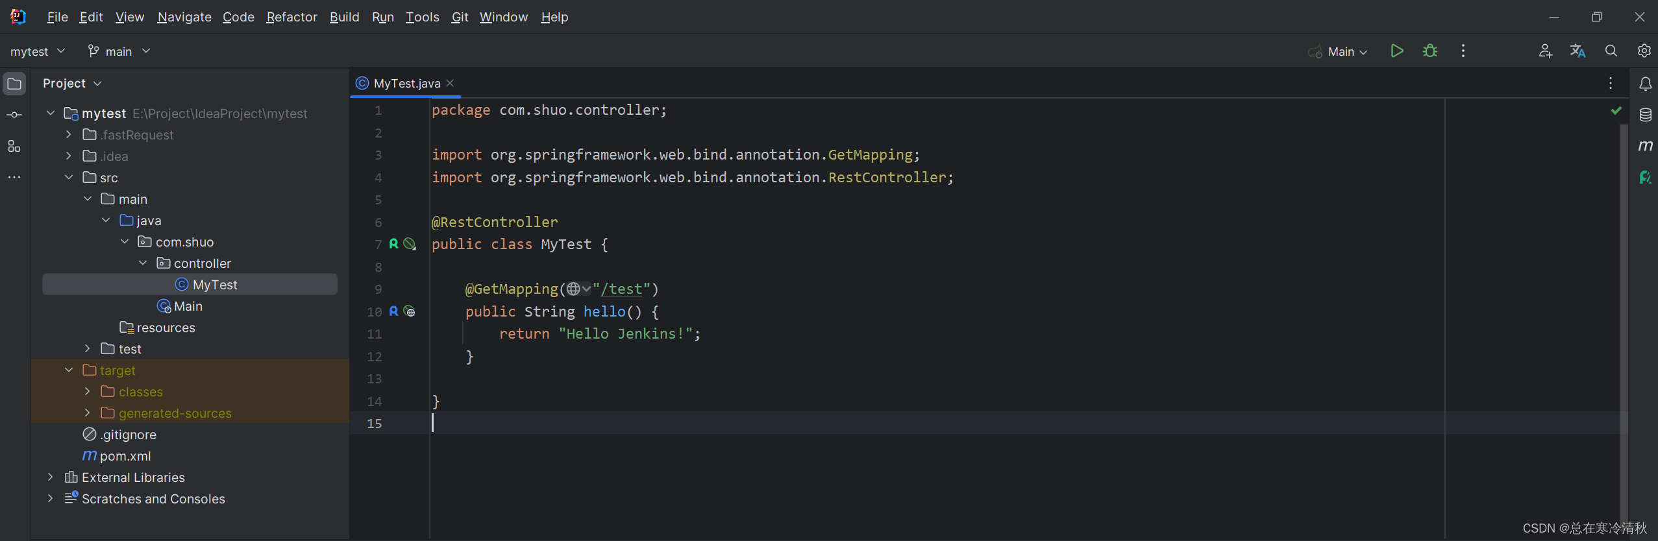Open the Tools menu

coord(422,17)
